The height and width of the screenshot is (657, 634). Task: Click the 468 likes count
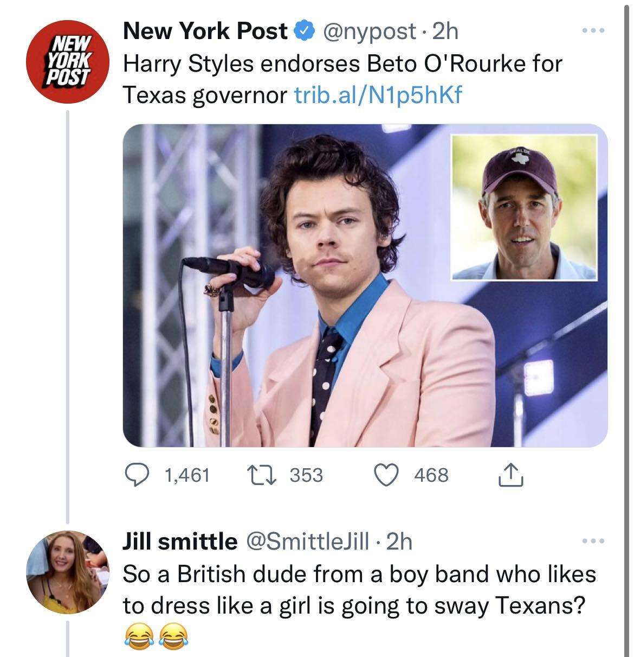pyautogui.click(x=431, y=475)
